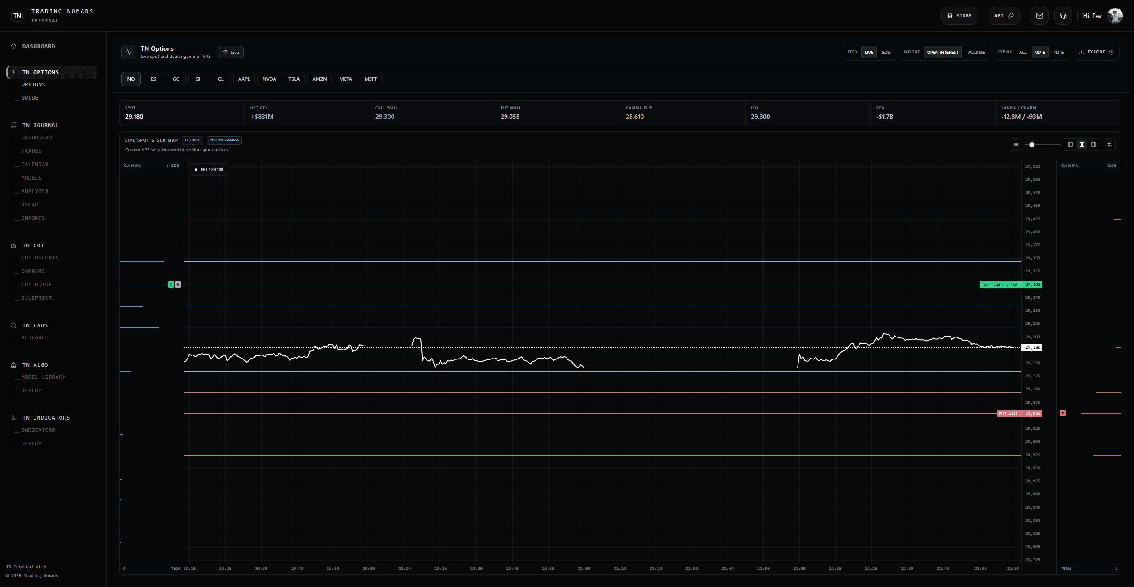The image size is (1134, 587).
Task: Click the NQ / 29,180 legend chip
Action: [x=209, y=170]
